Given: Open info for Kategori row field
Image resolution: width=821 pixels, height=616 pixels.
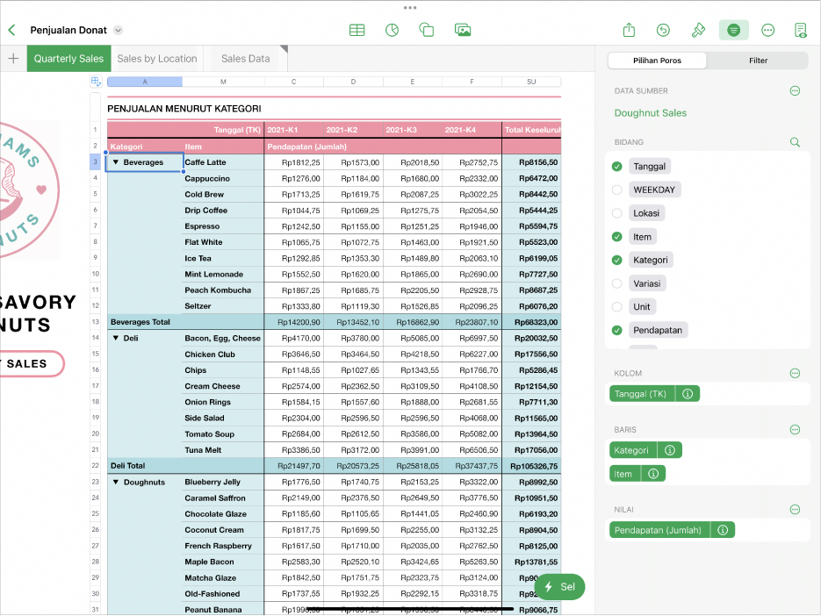Looking at the screenshot, I should [x=670, y=450].
